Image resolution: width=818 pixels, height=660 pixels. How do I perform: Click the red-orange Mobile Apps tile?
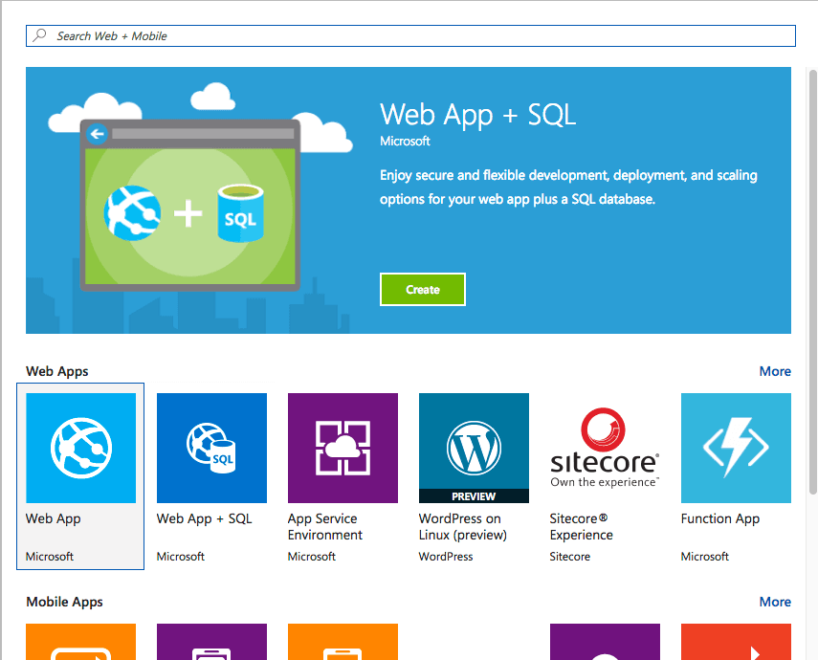736,642
